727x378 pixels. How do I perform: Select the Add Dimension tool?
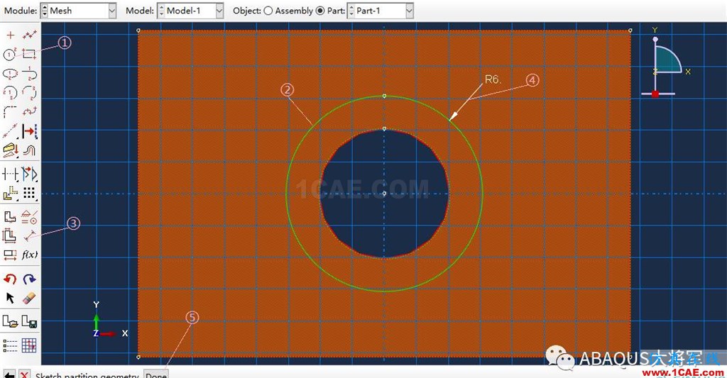tap(29, 235)
